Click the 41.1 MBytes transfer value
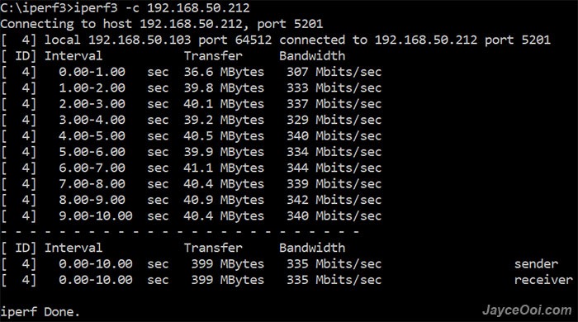 tap(224, 168)
